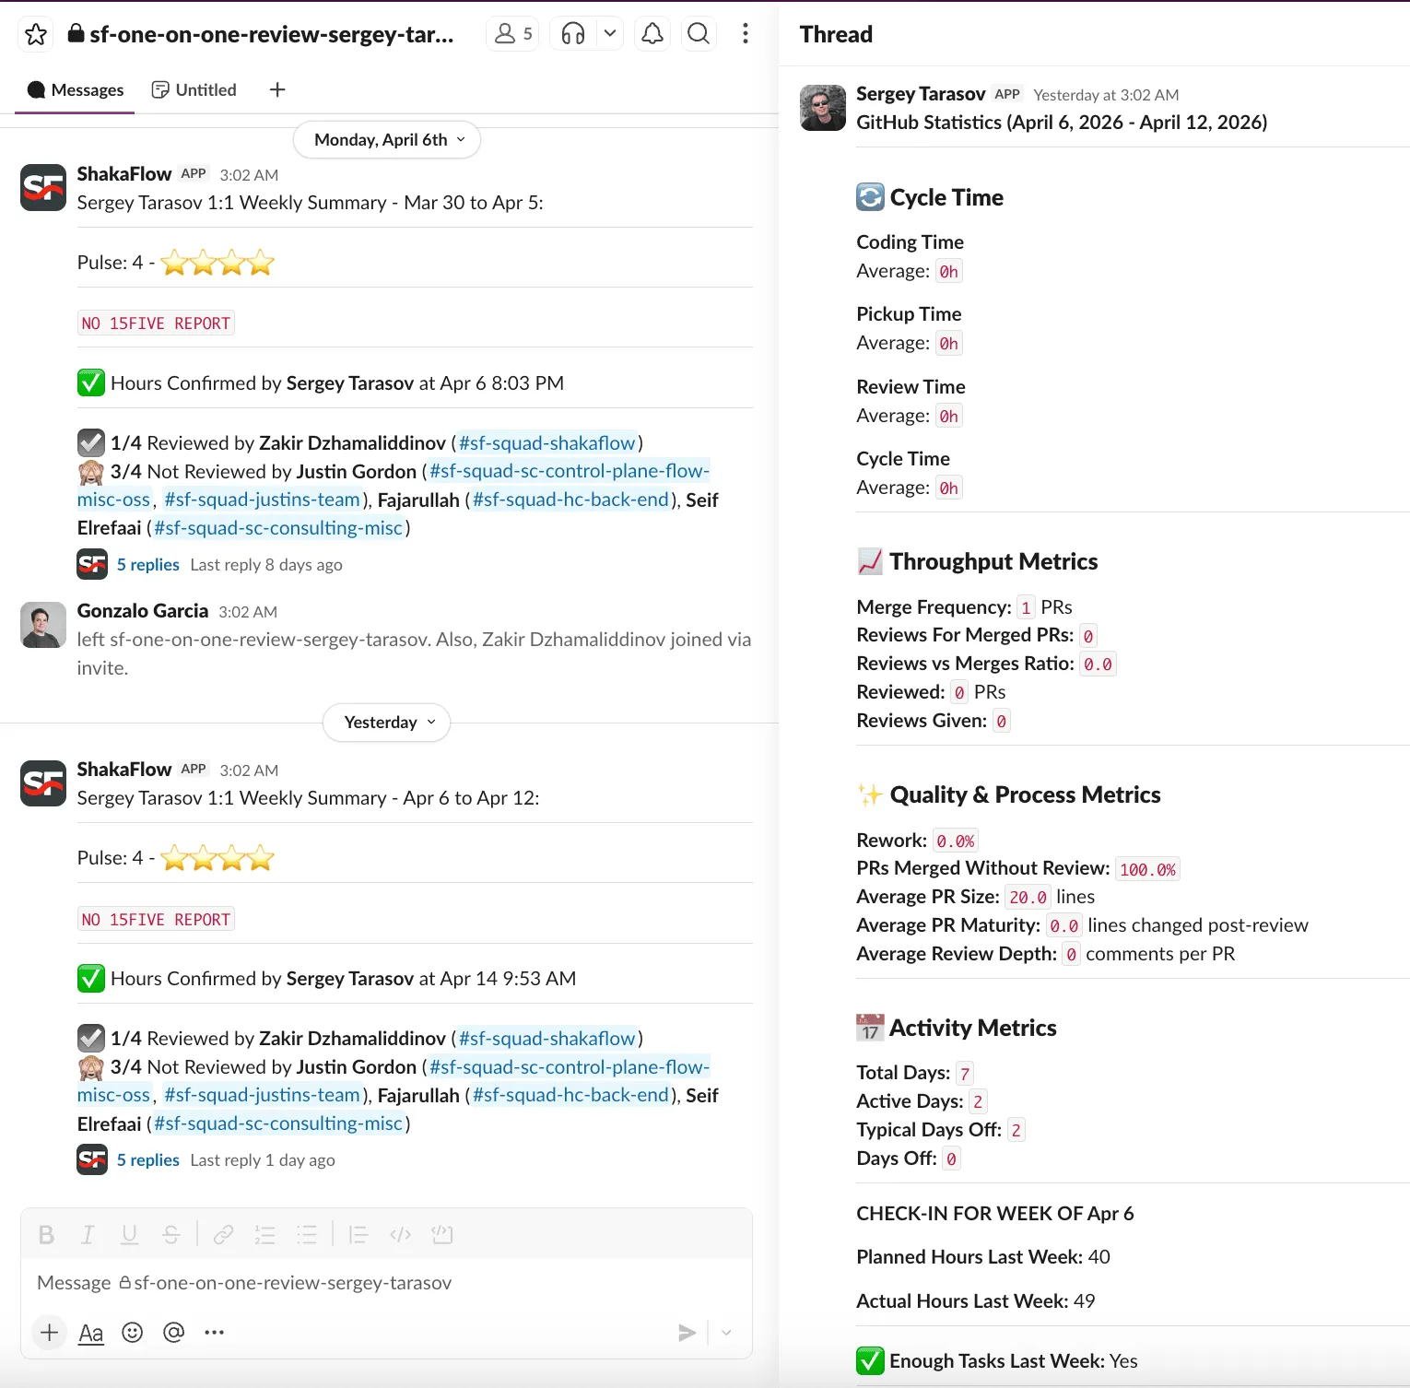Open notification bell settings
This screenshot has height=1388, width=1410.
point(652,35)
